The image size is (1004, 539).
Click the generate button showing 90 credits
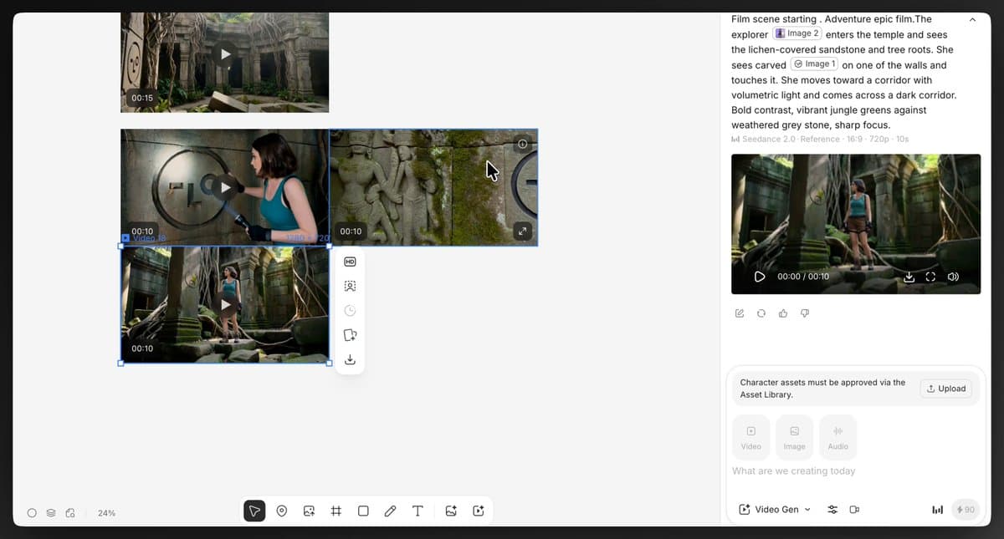966,510
